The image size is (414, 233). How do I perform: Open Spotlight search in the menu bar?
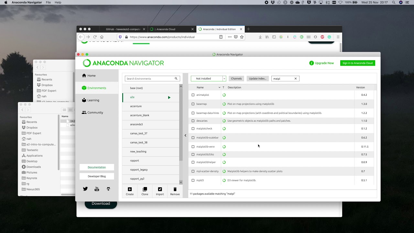click(x=394, y=2)
